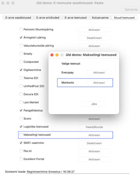140x178 pixels.
Task: Select the E-arve teenused tab
Action: click(76, 18)
